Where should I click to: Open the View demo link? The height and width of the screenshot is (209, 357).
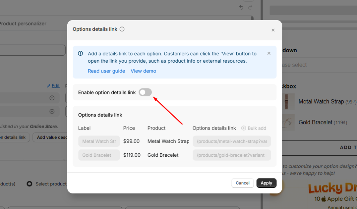pyautogui.click(x=143, y=71)
